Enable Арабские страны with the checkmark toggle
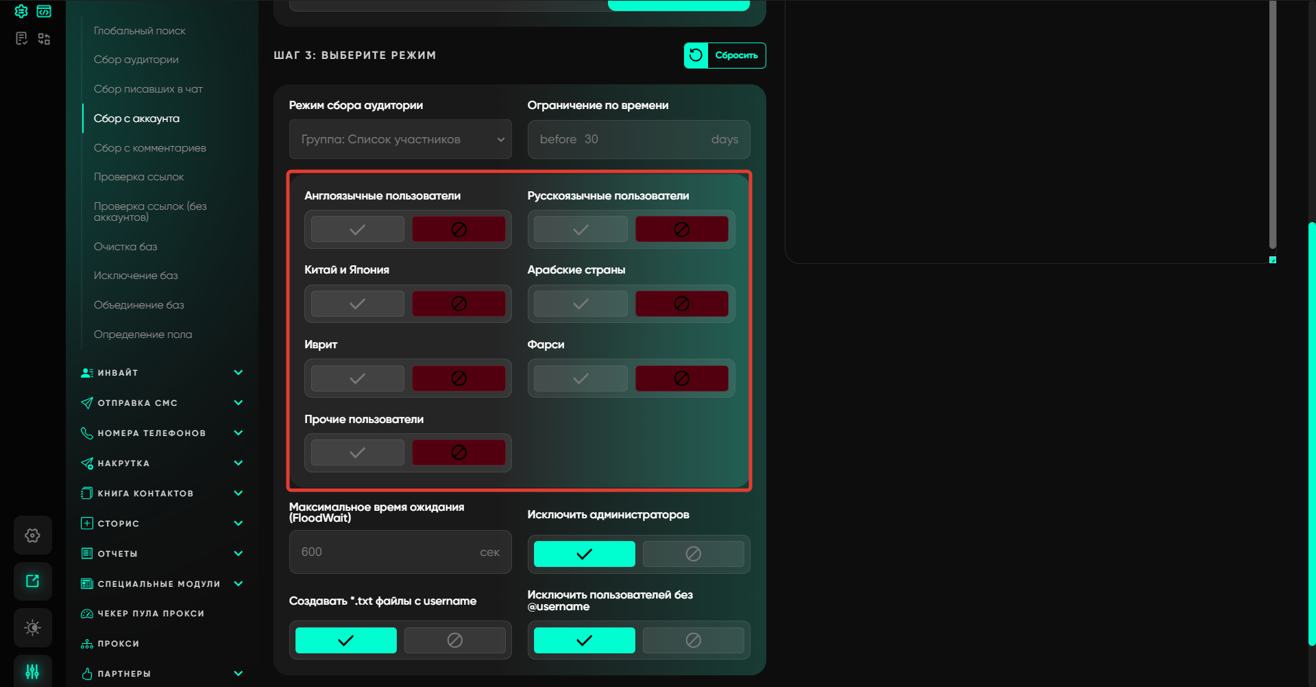The width and height of the screenshot is (1316, 687). tap(581, 304)
